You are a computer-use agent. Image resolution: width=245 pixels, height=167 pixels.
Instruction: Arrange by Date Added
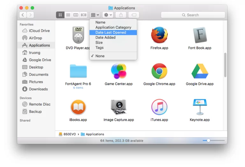coord(113,38)
